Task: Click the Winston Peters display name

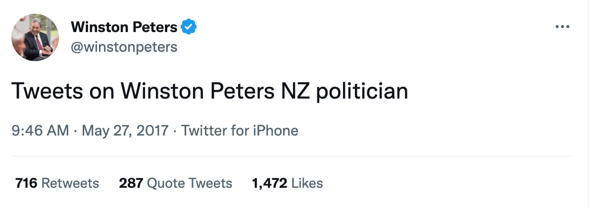Action: [x=124, y=28]
